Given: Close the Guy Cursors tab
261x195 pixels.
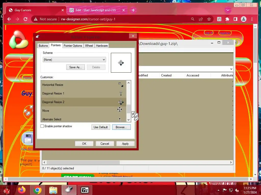Looking at the screenshot, I should [x=63, y=10].
